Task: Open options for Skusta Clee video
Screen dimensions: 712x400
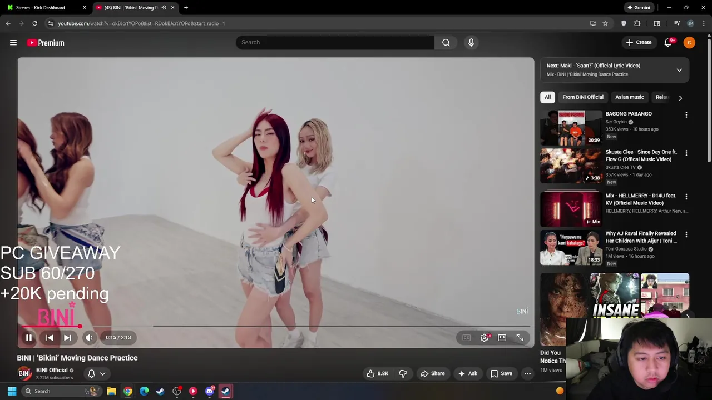Action: [x=686, y=153]
